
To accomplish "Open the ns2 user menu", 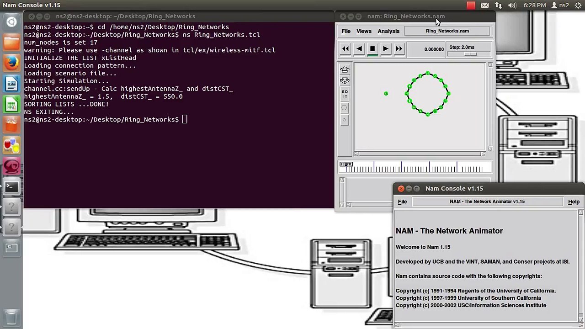I will click(560, 5).
